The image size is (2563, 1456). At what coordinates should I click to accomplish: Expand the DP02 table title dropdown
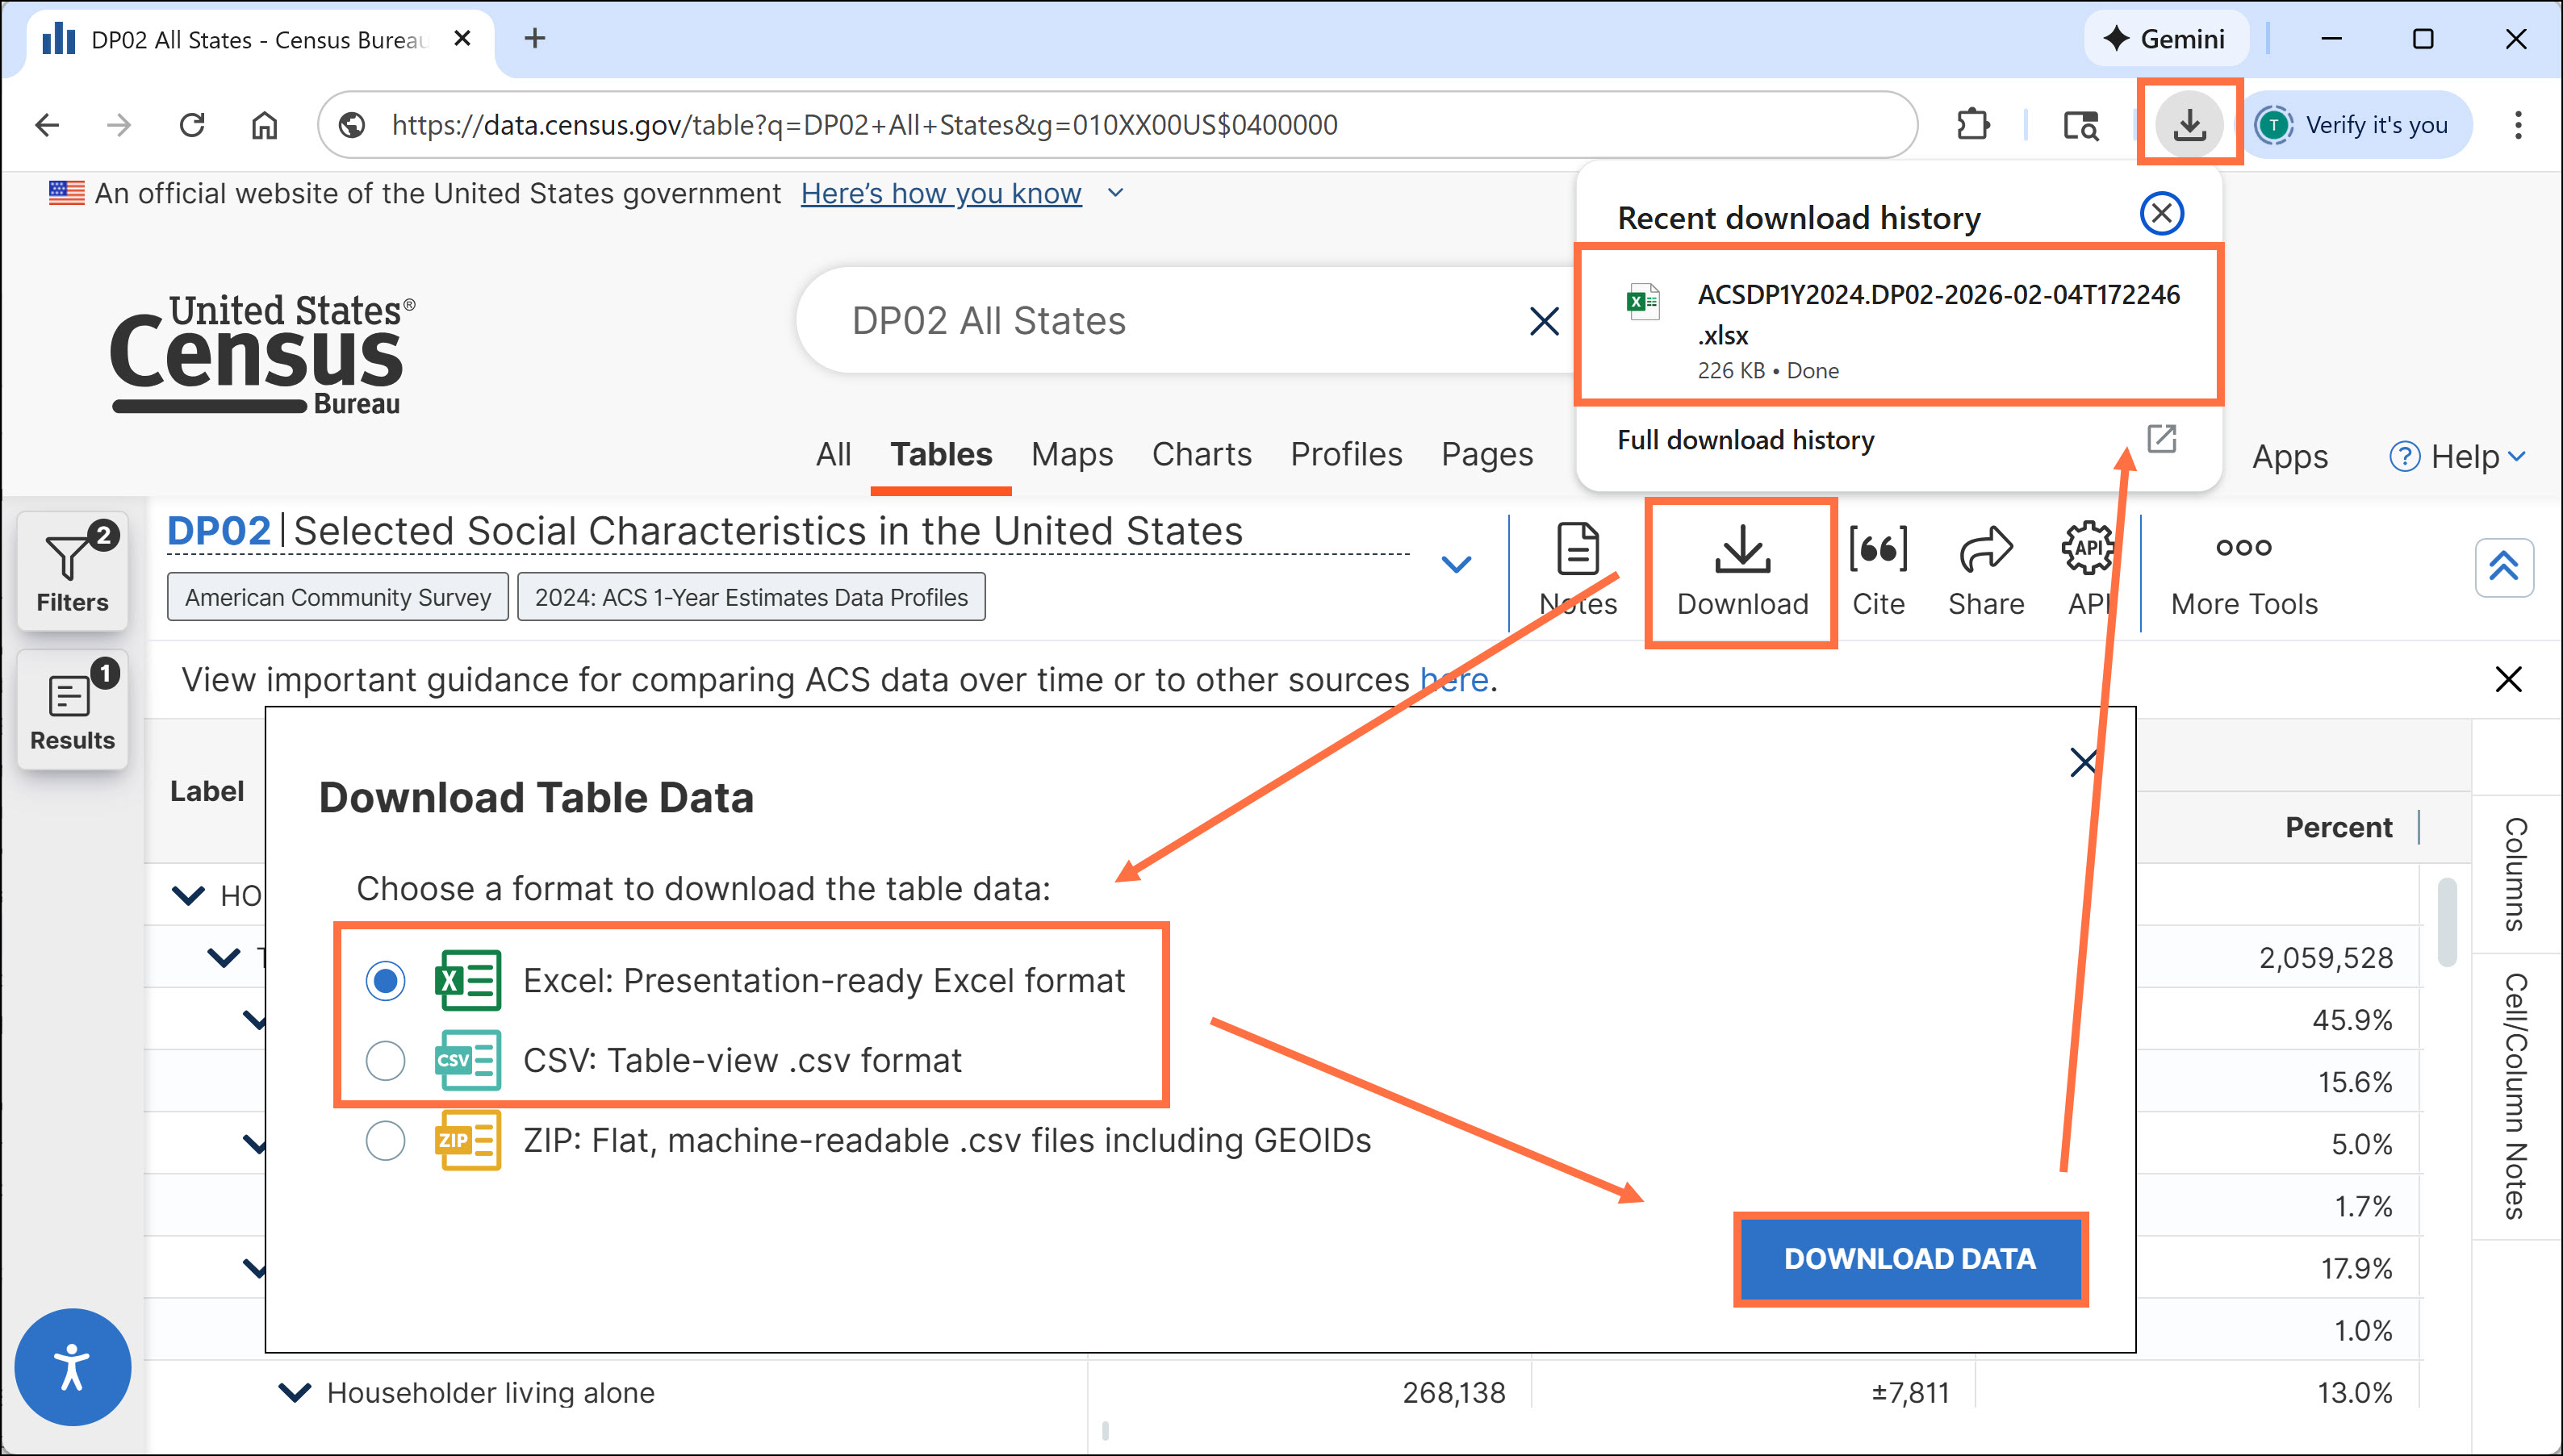(x=1456, y=565)
